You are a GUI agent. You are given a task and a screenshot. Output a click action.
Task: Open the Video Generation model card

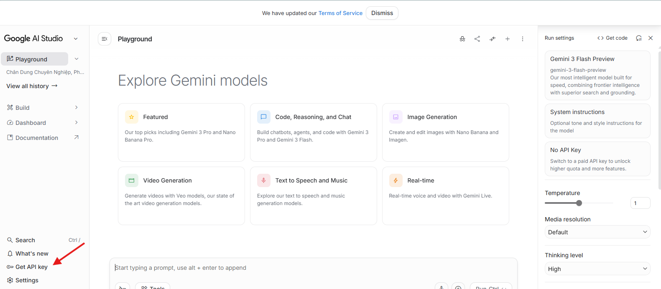pos(181,195)
